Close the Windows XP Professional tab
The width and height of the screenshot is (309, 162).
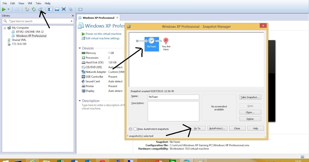(x=117, y=18)
